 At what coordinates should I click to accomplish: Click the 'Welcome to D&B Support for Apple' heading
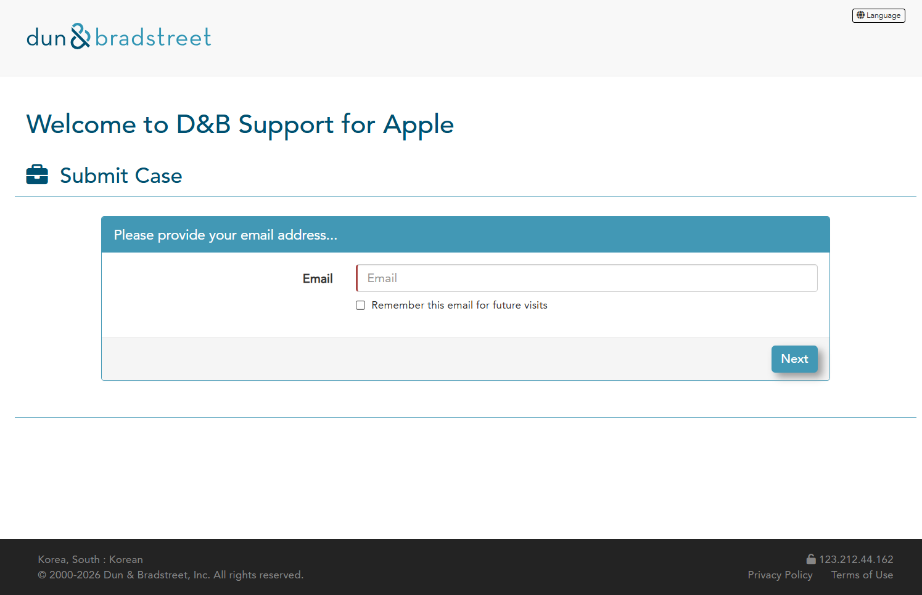click(x=240, y=124)
